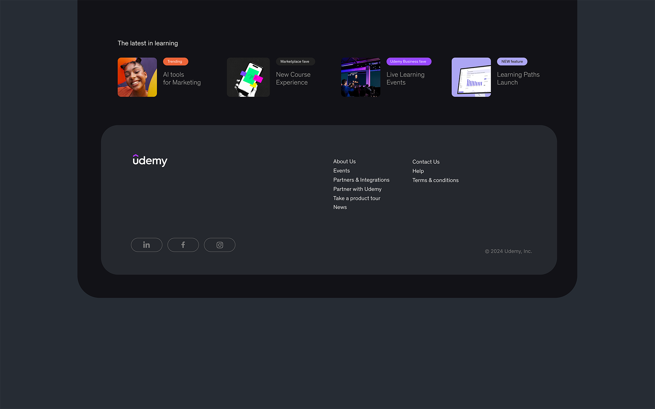Open the Contact Us link
This screenshot has width=655, height=409.
[x=426, y=162]
